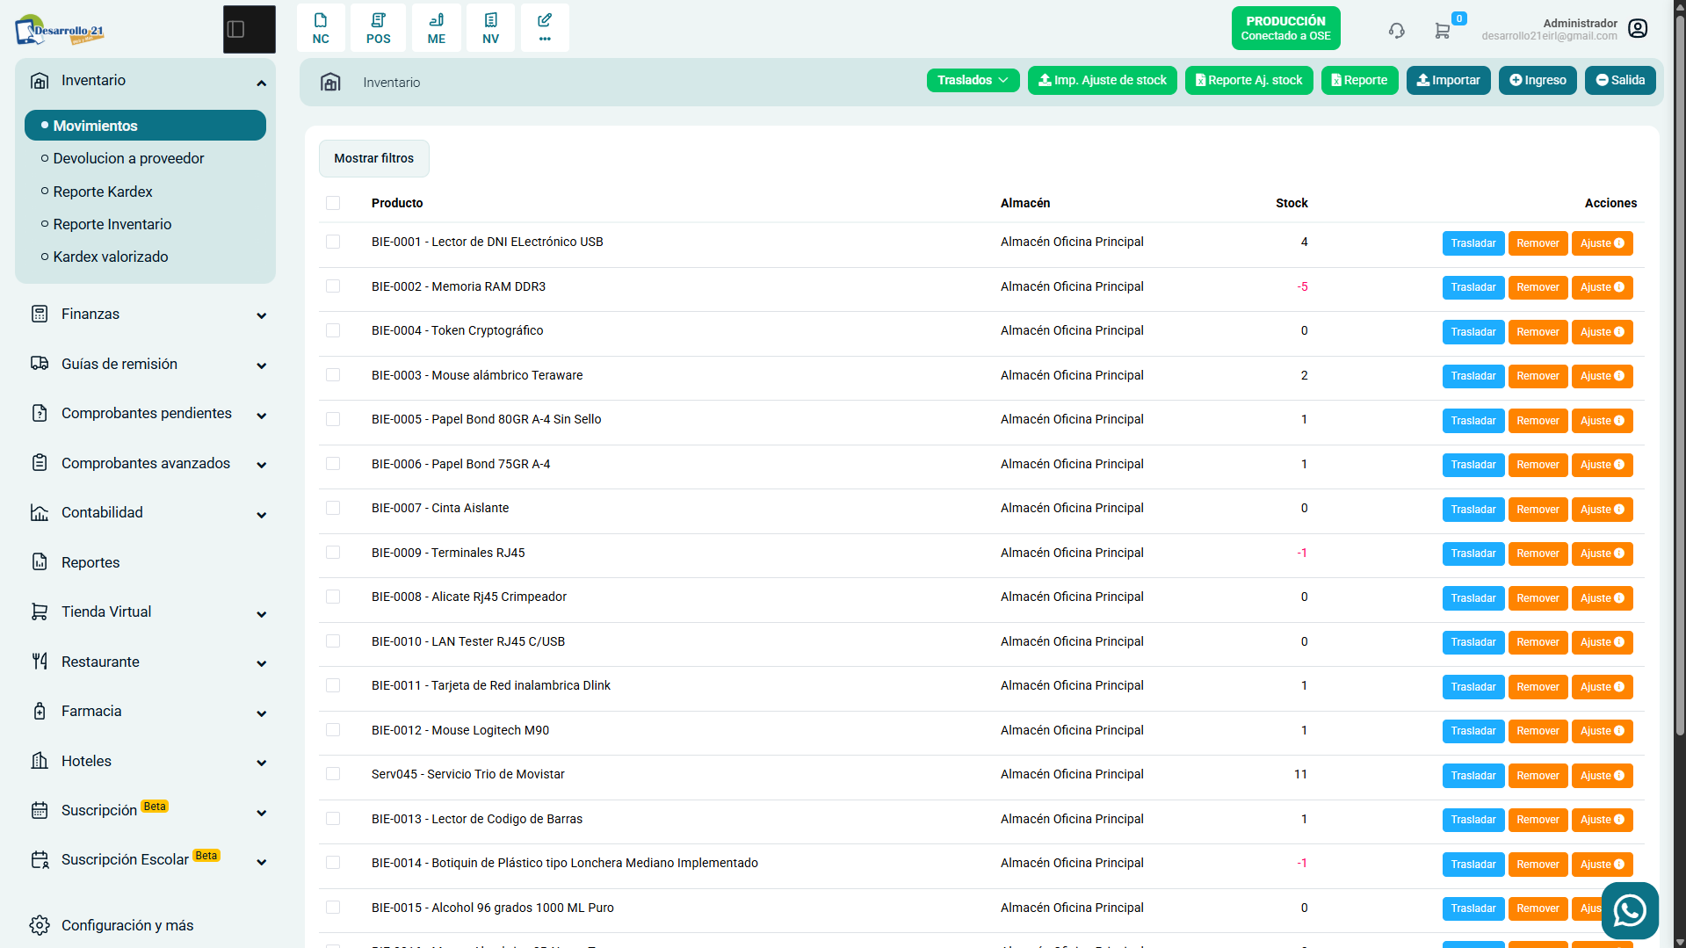Collapse the Inventario menu section
1686x948 pixels.
[x=261, y=83]
